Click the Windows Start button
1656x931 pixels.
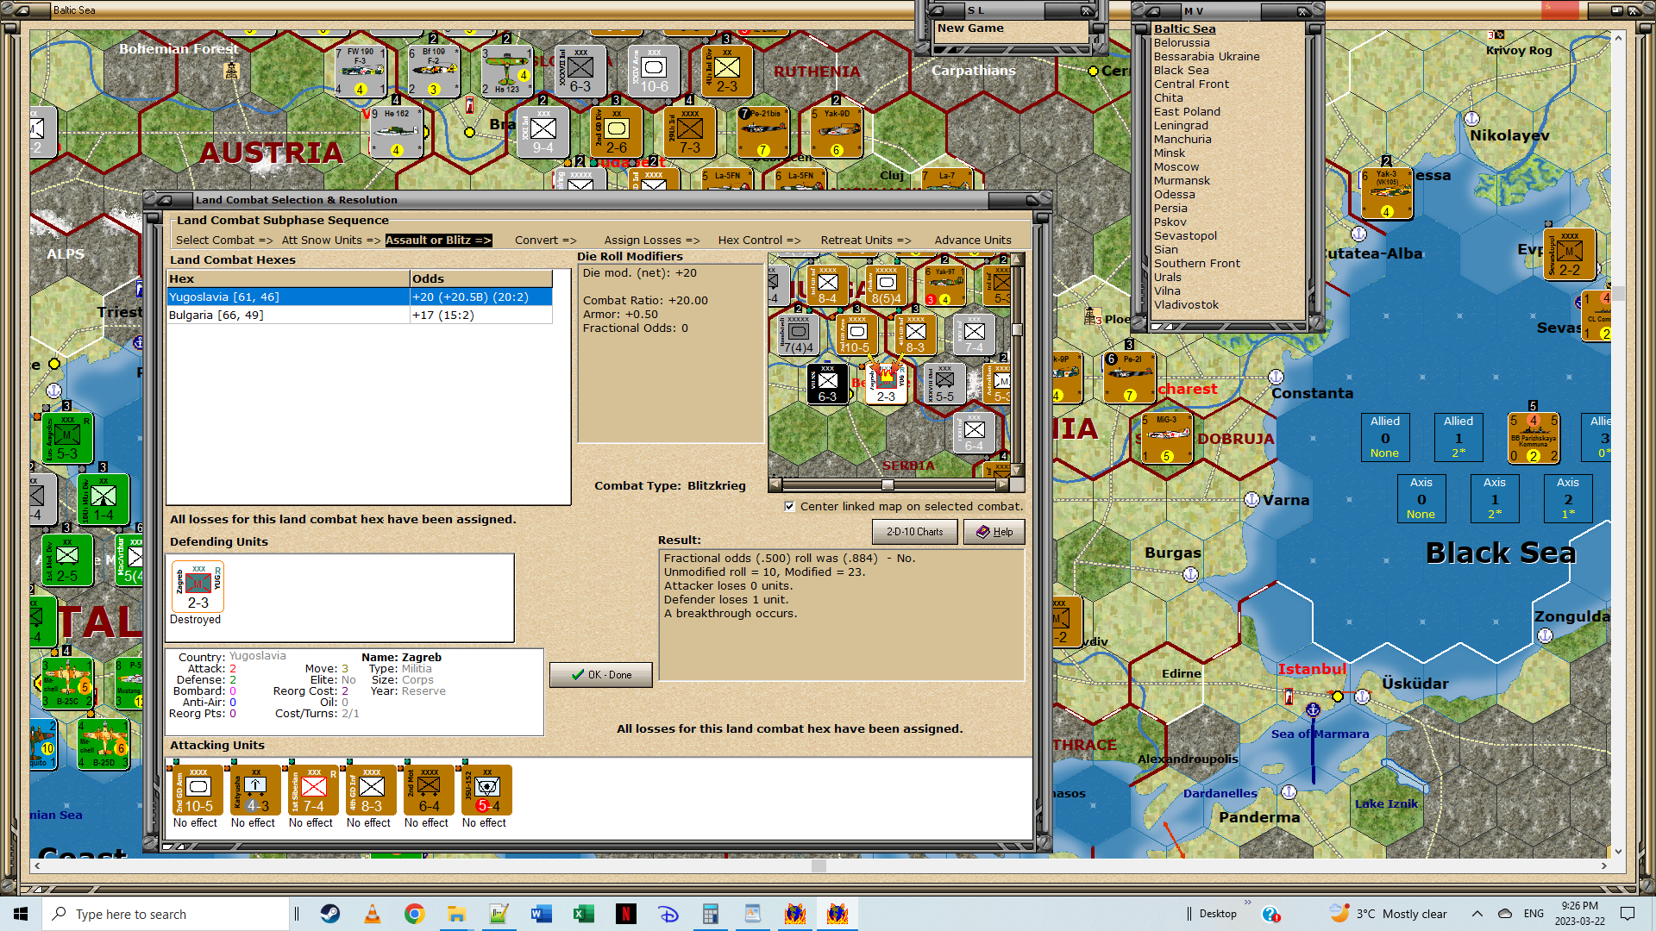click(x=21, y=914)
